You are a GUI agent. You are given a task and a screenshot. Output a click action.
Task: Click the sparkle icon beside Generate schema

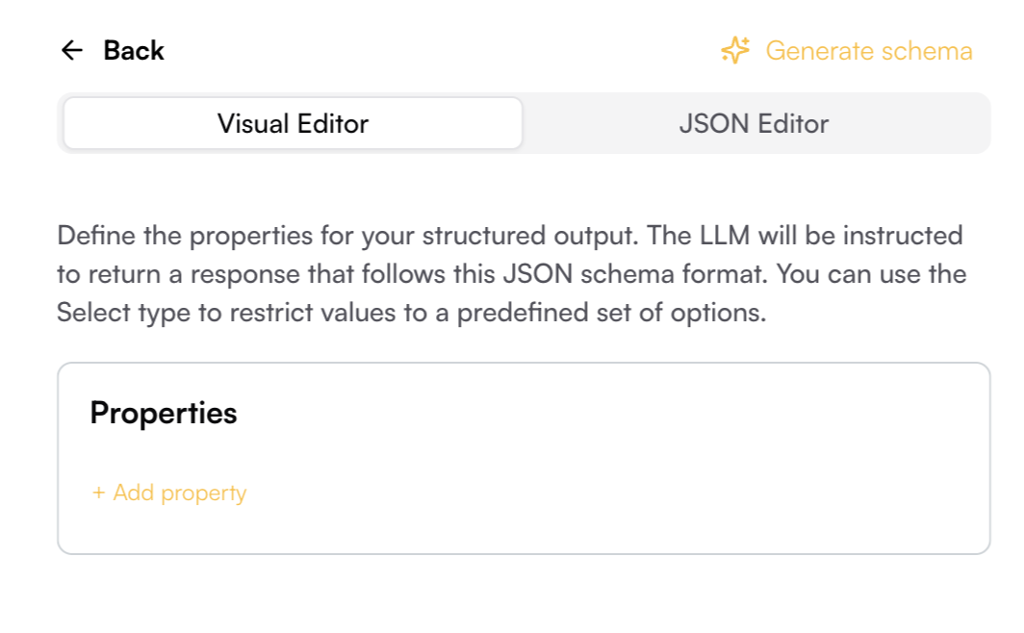coord(735,50)
